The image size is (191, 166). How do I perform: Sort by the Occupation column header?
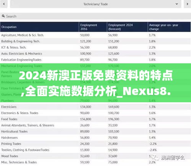(x=39, y=27)
